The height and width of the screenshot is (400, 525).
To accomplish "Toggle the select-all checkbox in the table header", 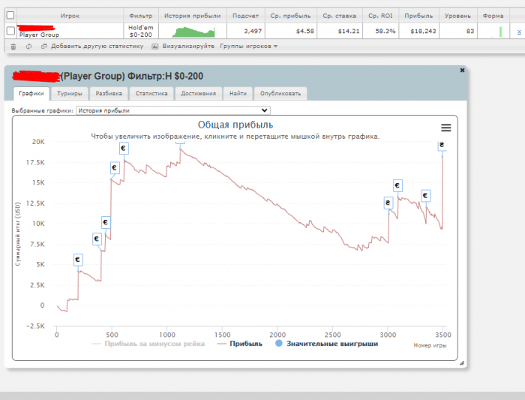I will (10, 15).
